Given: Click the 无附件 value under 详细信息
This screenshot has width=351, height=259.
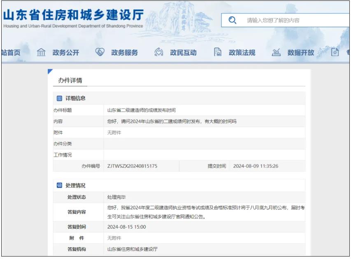Looking at the screenshot, I should 114,133.
